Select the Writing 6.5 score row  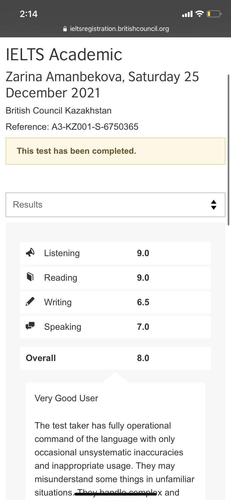coord(116,302)
